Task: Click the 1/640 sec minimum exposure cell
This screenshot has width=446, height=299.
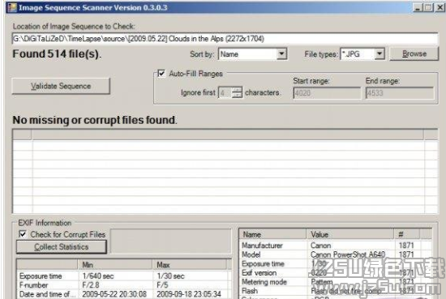Action: [x=98, y=276]
